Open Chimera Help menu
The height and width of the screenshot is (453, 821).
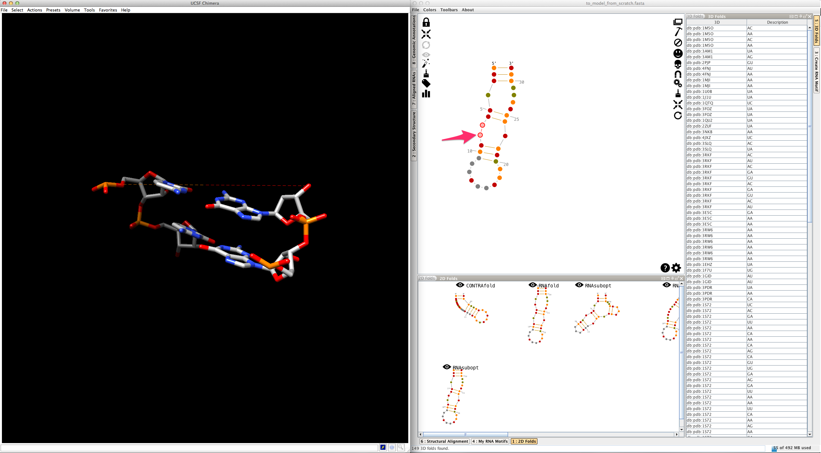click(126, 10)
